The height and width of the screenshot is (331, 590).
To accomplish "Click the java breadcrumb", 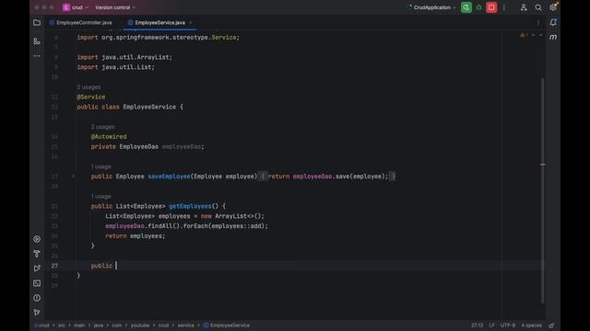I will pyautogui.click(x=99, y=325).
